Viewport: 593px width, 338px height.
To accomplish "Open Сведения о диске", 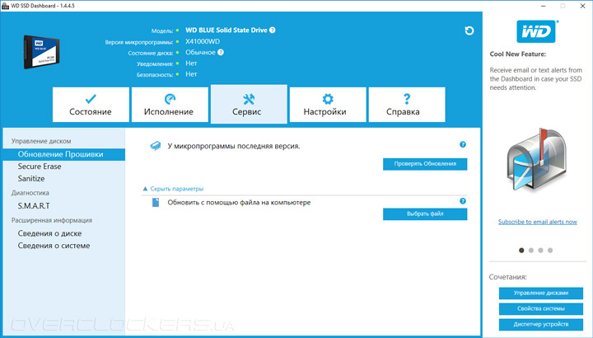I will [49, 233].
